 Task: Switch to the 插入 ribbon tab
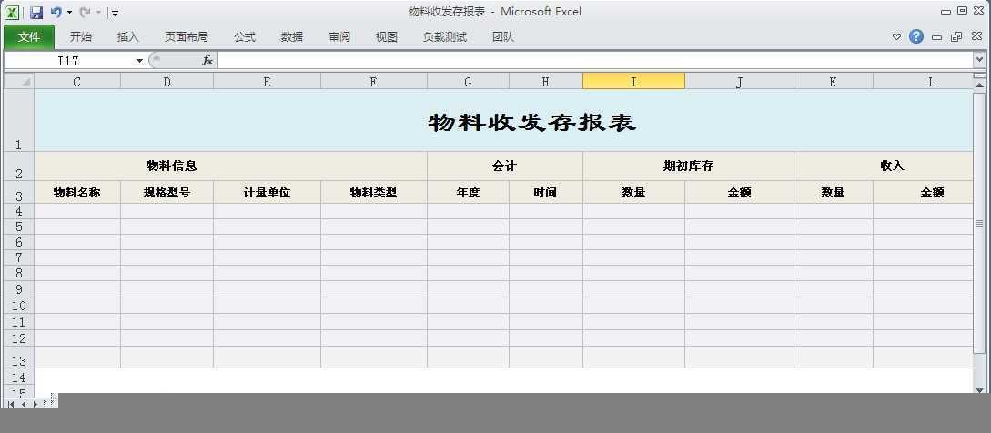(x=127, y=37)
